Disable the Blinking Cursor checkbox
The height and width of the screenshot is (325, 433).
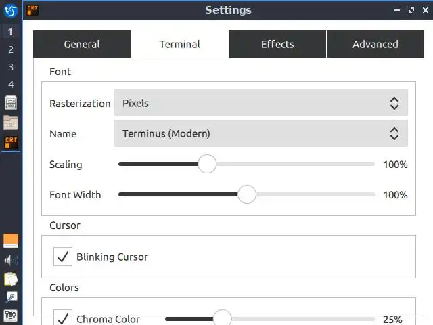[x=63, y=257]
